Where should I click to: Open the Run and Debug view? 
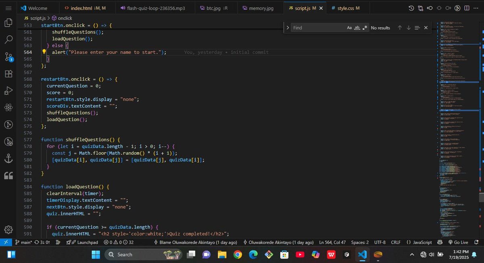(x=8, y=91)
